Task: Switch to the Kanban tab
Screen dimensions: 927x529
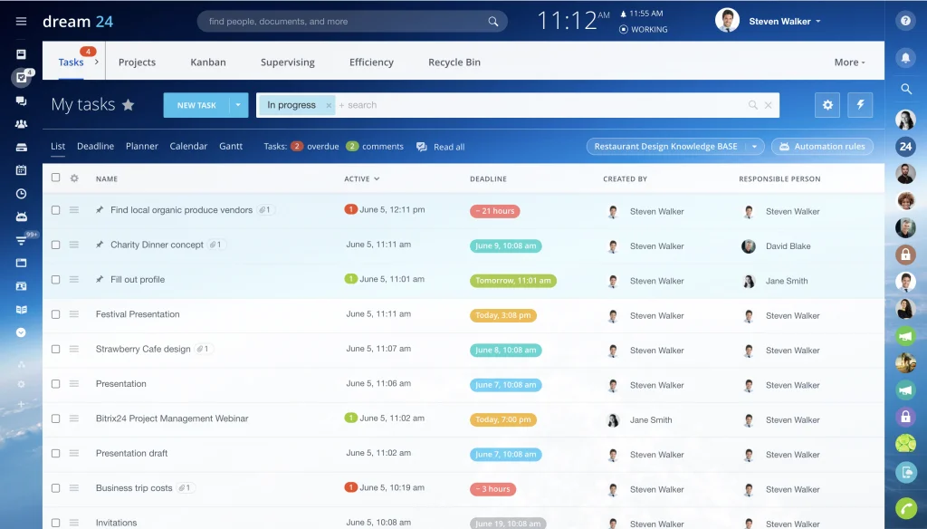Action: 207,63
